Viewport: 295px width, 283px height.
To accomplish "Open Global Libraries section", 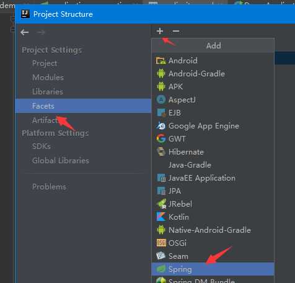I will click(x=61, y=161).
